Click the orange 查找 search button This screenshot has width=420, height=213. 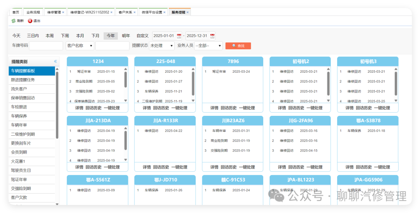click(238, 46)
